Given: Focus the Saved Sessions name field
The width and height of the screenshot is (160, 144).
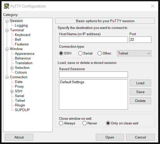Looking at the screenshot, I should click(x=93, y=75).
